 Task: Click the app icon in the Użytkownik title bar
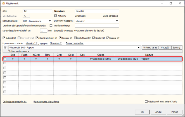4,3
